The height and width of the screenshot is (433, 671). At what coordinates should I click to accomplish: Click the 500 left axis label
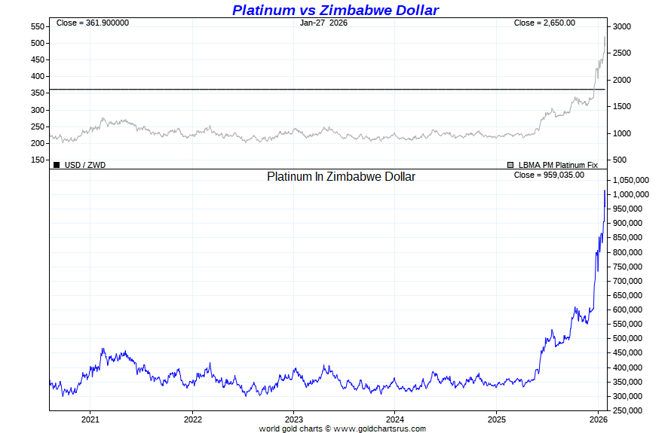38,43
